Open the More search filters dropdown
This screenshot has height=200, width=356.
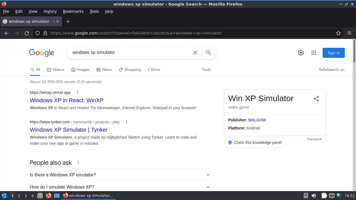(154, 70)
